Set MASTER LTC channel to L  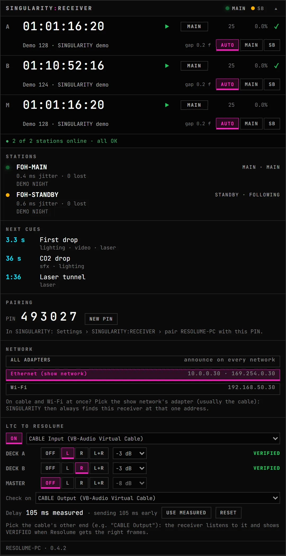[x=68, y=483]
